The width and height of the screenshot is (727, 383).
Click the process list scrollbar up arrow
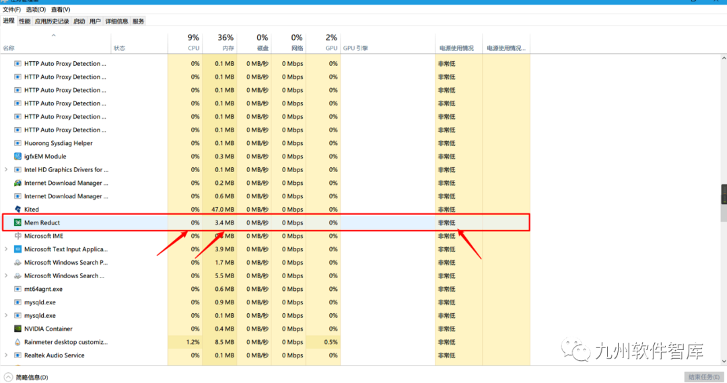pyautogui.click(x=723, y=58)
